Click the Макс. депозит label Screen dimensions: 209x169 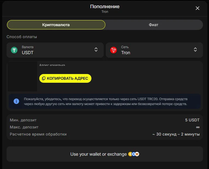pyautogui.click(x=24, y=127)
